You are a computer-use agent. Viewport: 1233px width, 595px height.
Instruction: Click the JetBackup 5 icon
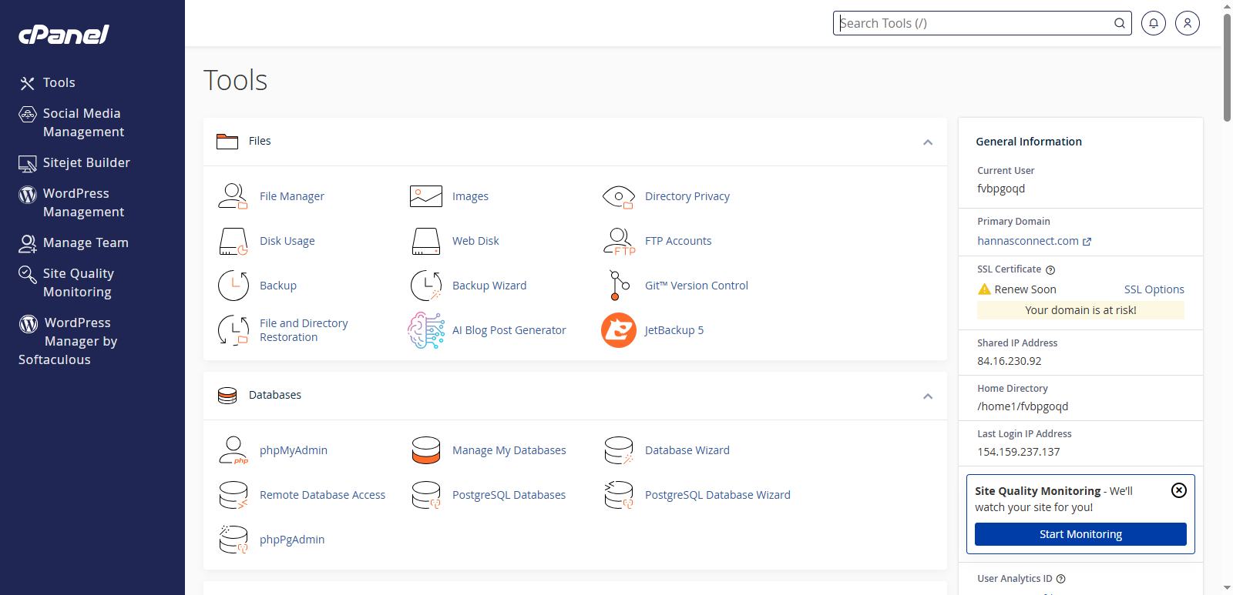pos(618,330)
